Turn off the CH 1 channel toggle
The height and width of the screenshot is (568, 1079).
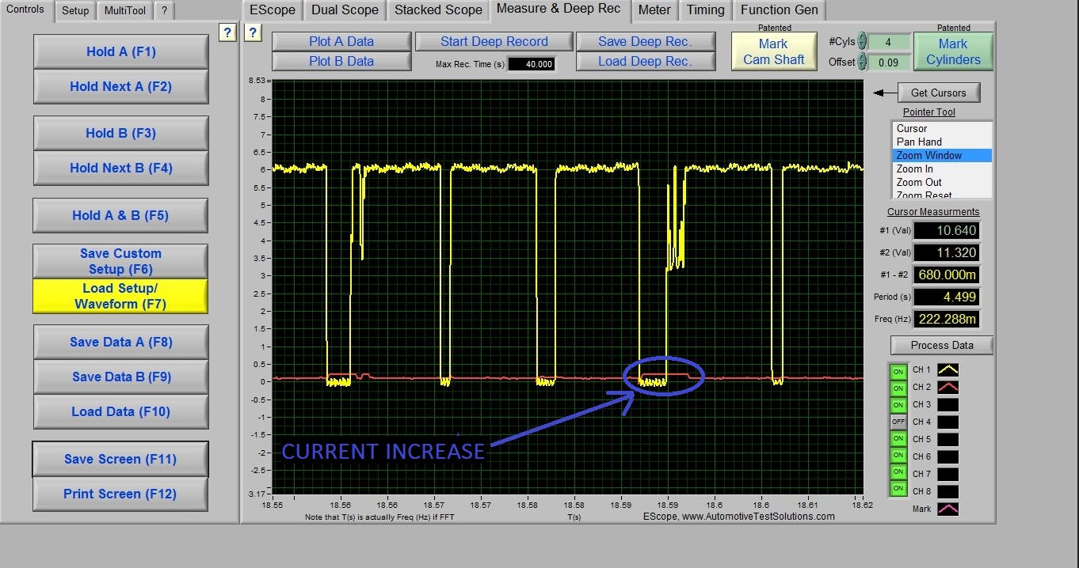[x=898, y=369]
